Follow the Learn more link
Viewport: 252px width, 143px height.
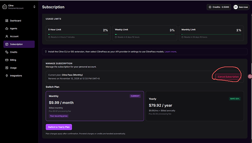pyautogui.click(x=170, y=52)
